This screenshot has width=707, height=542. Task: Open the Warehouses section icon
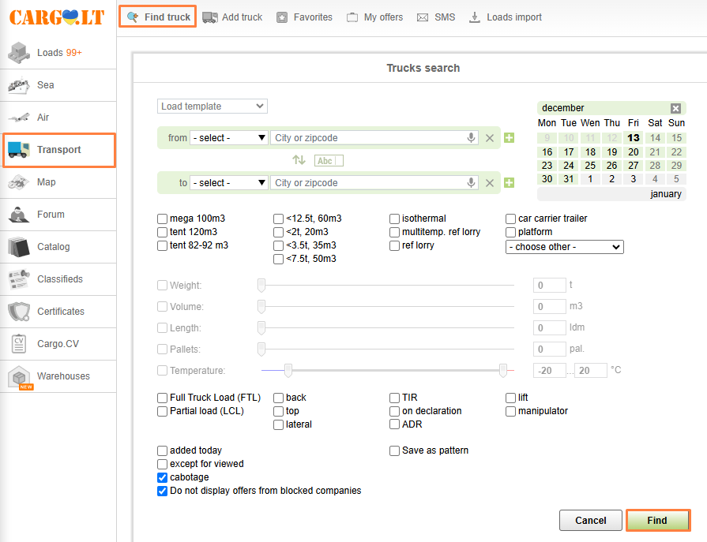click(x=19, y=377)
